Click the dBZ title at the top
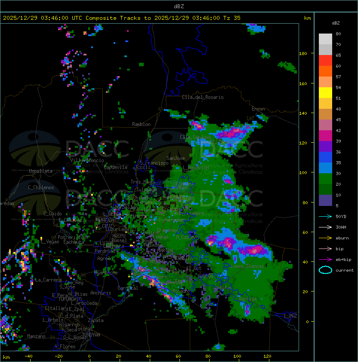 (x=179, y=6)
